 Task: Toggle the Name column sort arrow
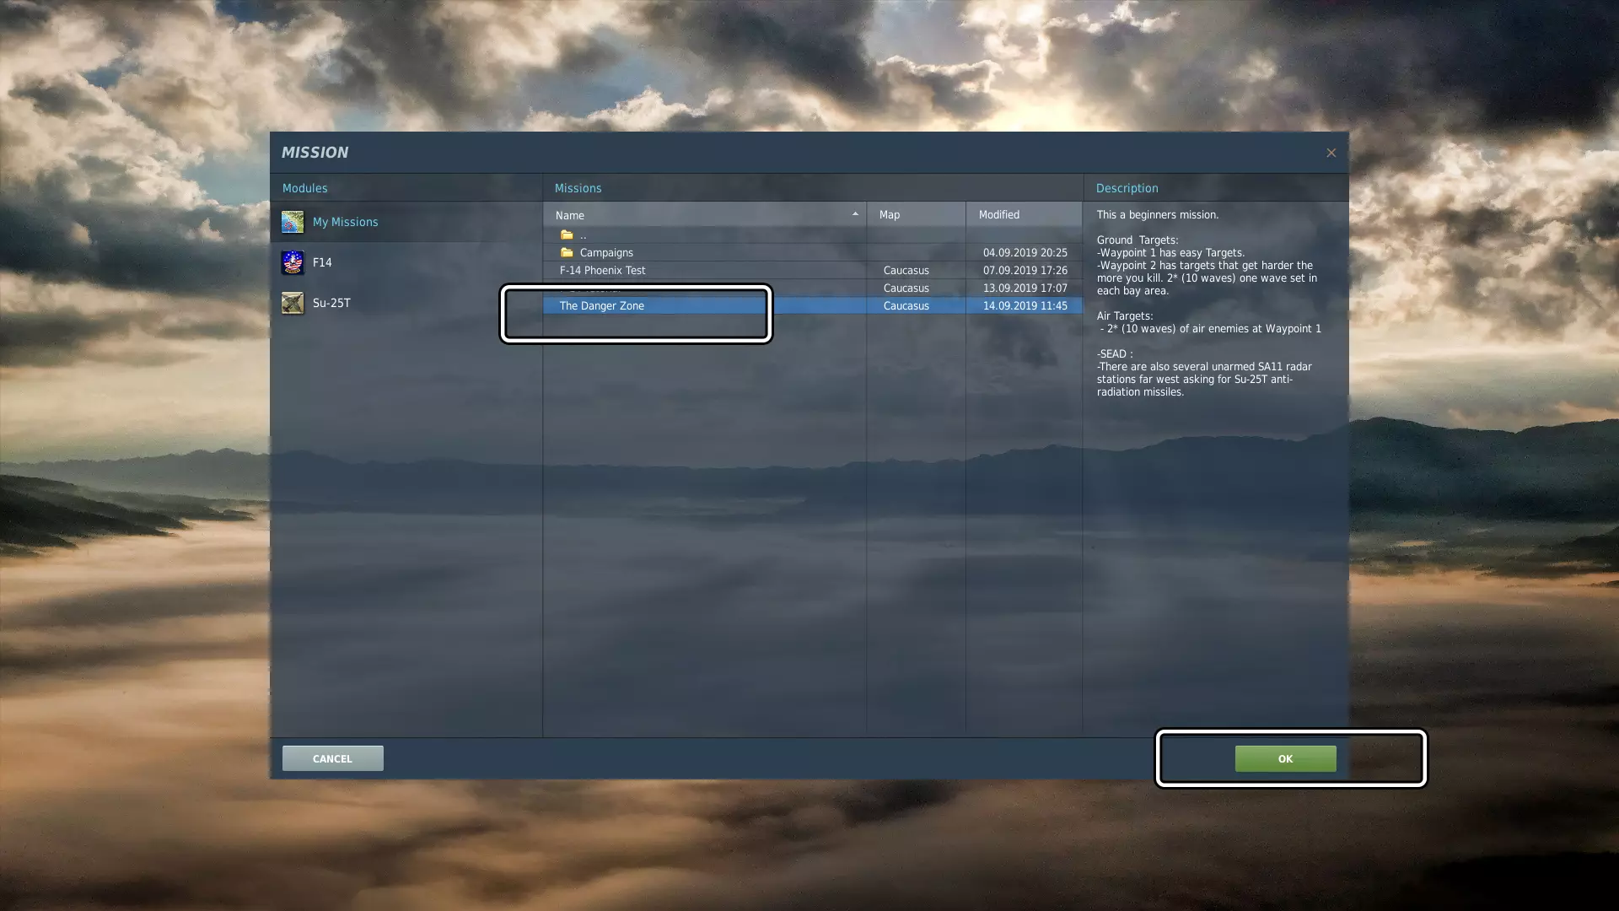coord(855,214)
